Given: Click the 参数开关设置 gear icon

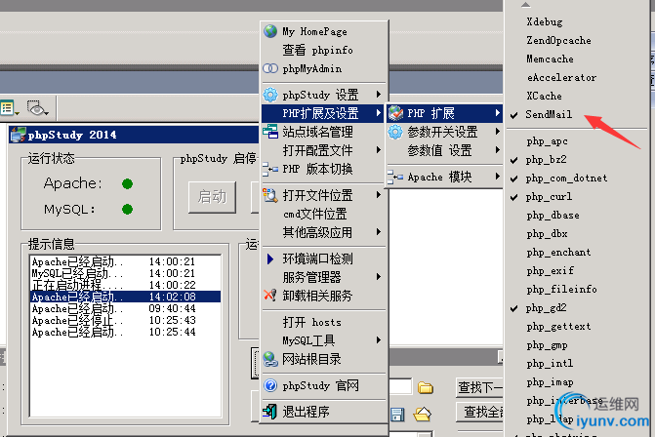Looking at the screenshot, I should point(395,132).
